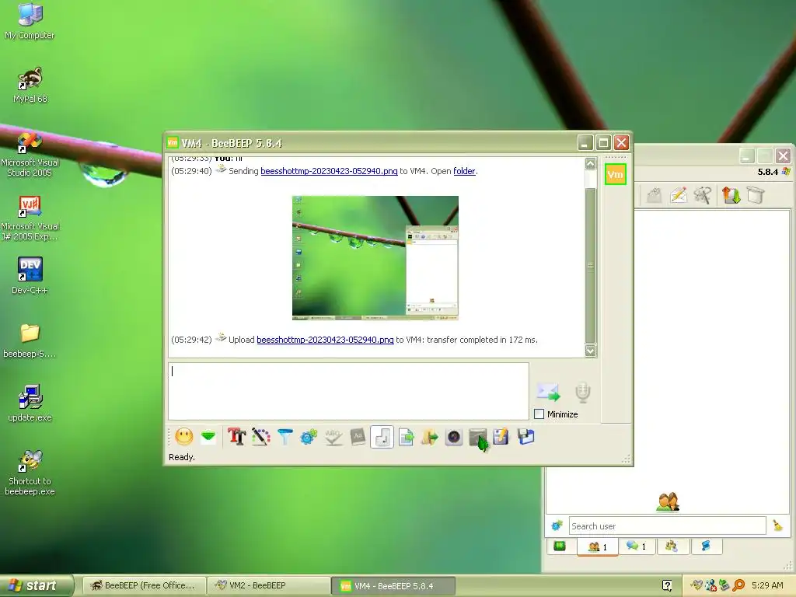Open chat settings blue gear icon
The height and width of the screenshot is (597, 796).
[x=309, y=437]
